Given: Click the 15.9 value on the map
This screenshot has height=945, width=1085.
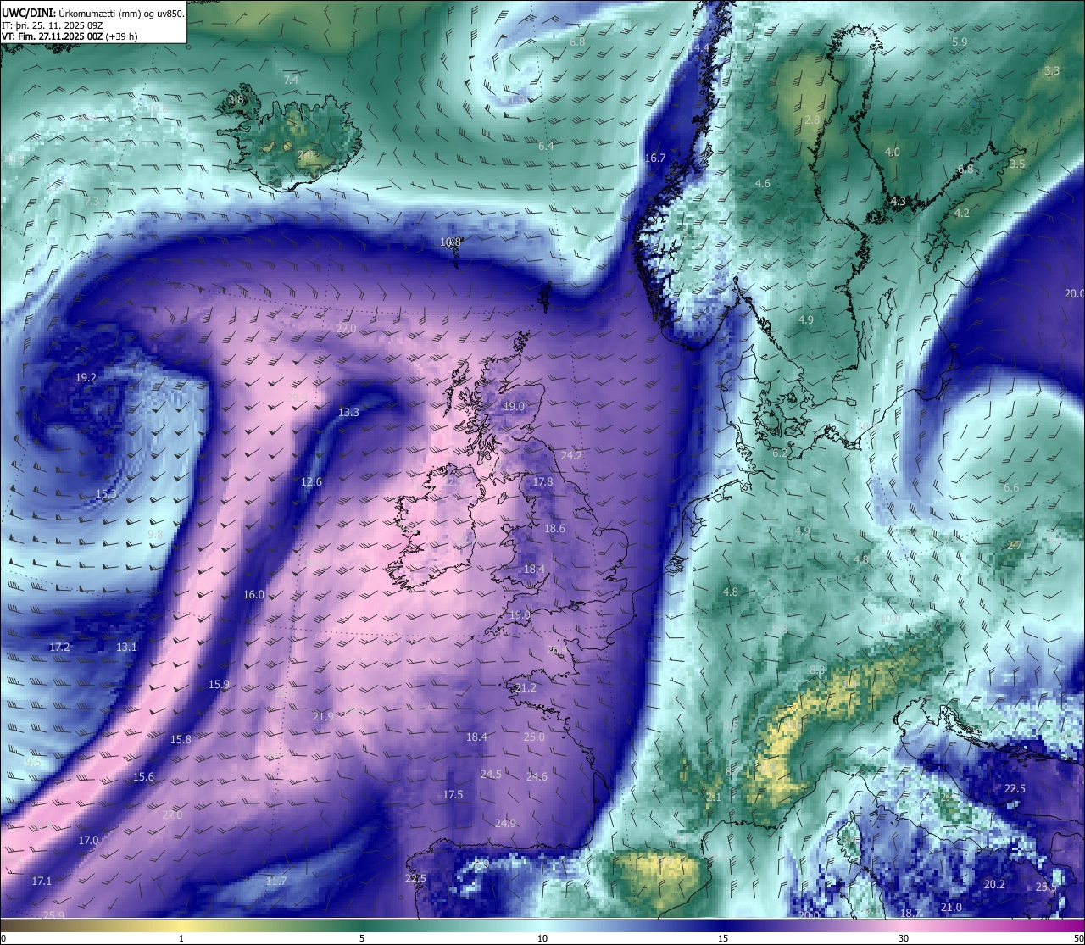Looking at the screenshot, I should 219,685.
